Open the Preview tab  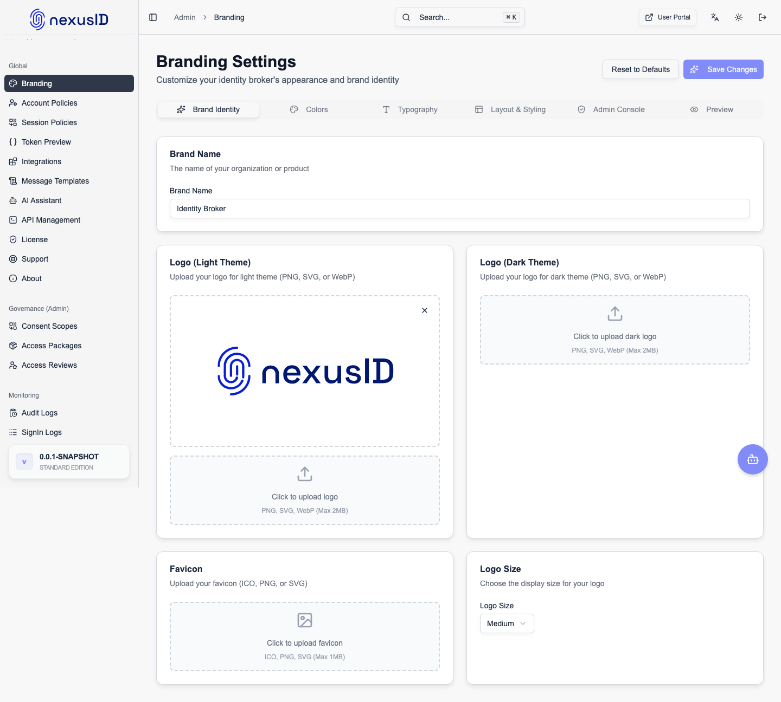712,109
